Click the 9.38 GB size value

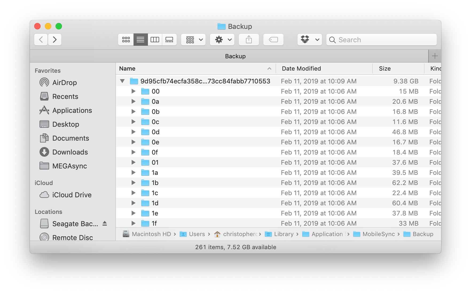406,81
